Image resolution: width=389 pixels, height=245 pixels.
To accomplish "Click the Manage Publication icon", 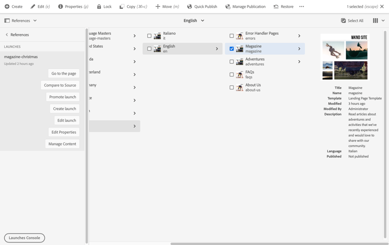I will point(228,7).
